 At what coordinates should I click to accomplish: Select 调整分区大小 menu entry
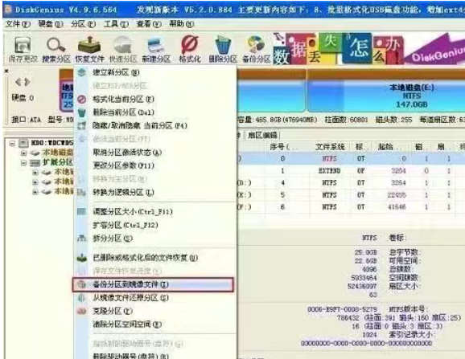[155, 211]
